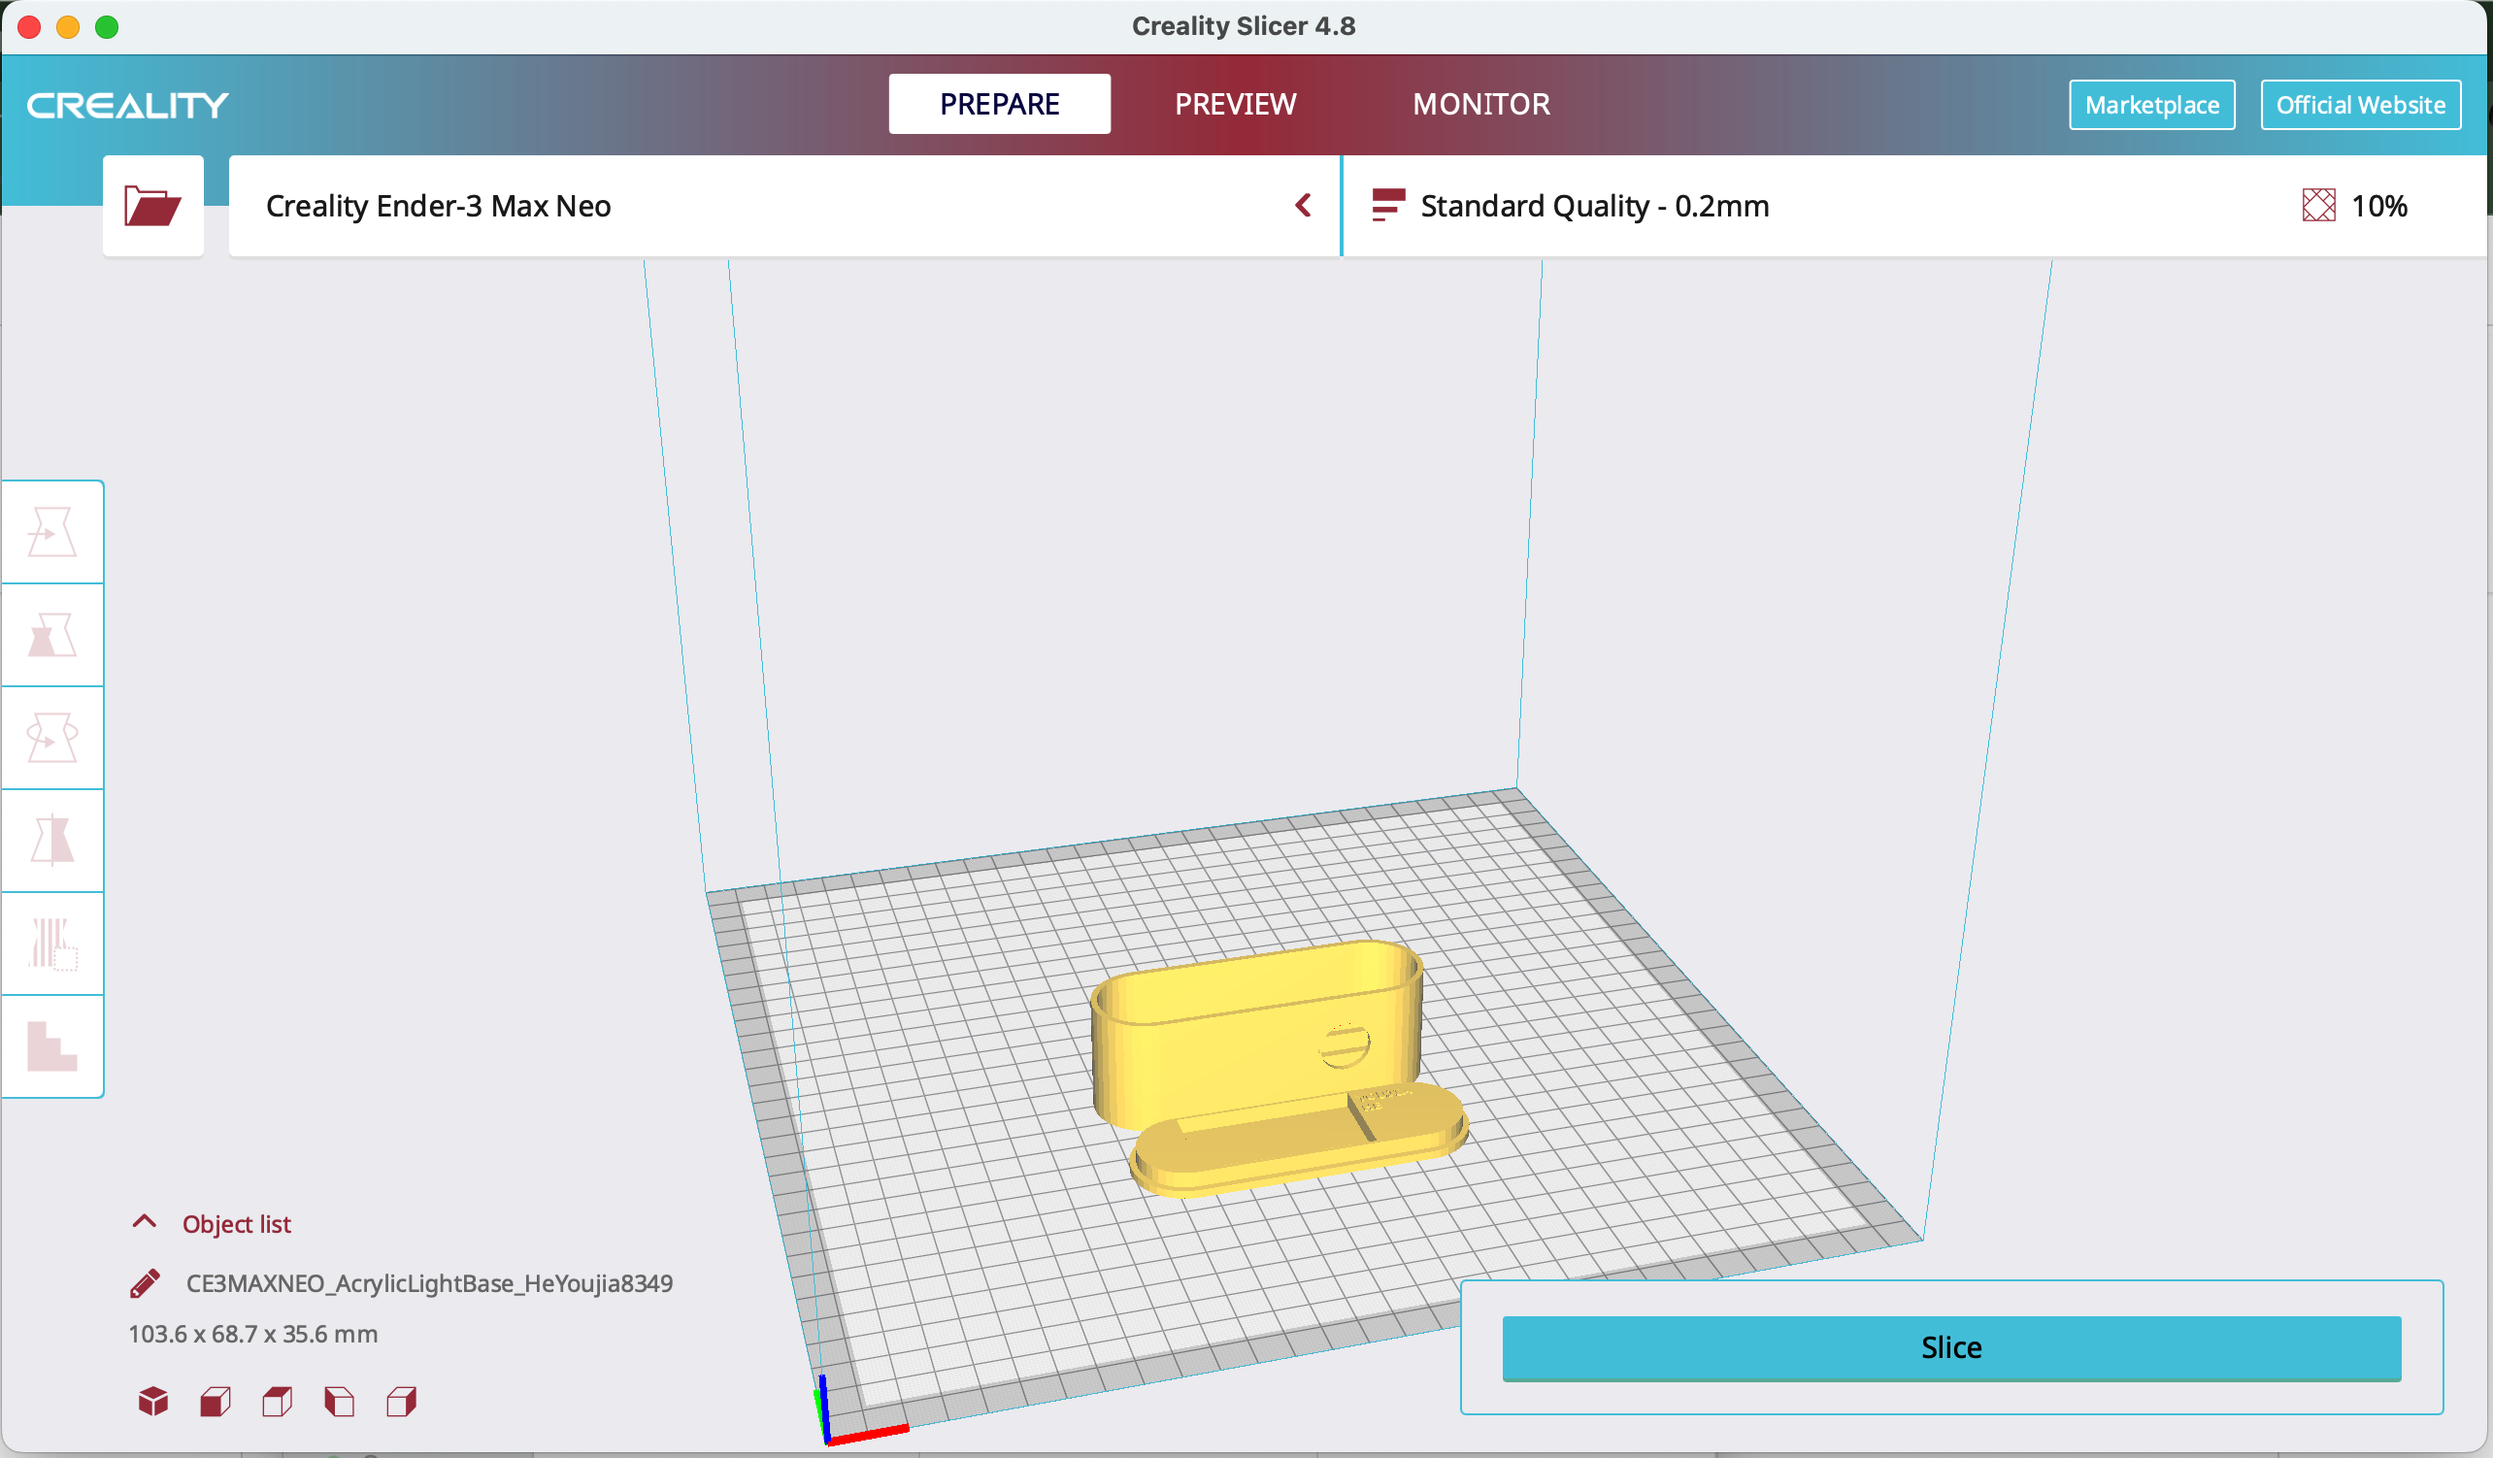This screenshot has width=2493, height=1458.
Task: Select the Scale tool in the left toolbar
Action: click(x=51, y=635)
